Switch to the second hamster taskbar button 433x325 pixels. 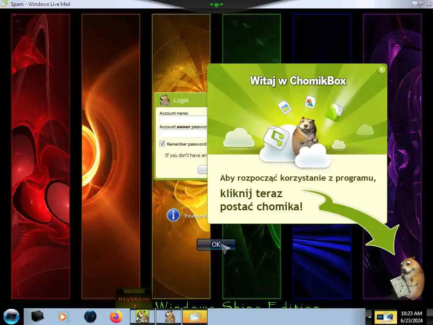[169, 317]
